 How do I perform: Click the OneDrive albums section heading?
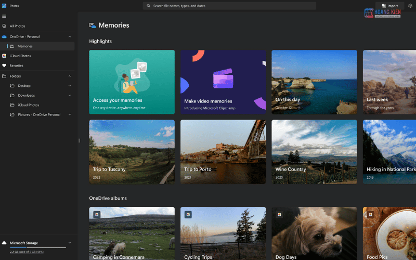tap(108, 198)
